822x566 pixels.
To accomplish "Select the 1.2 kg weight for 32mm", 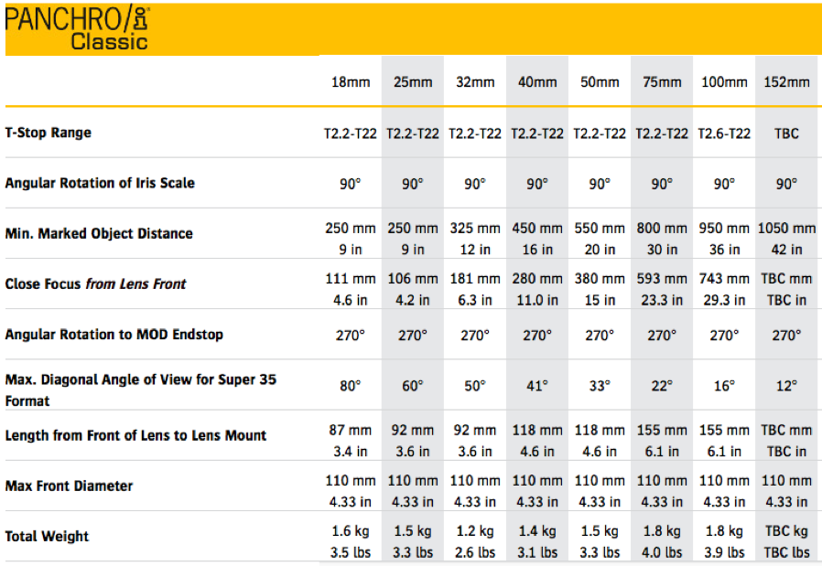I will coord(475,531).
